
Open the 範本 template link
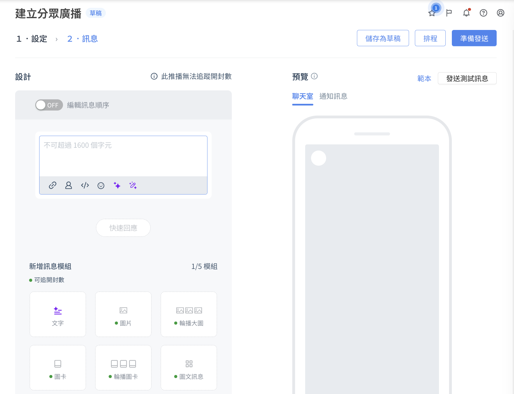[x=424, y=78]
